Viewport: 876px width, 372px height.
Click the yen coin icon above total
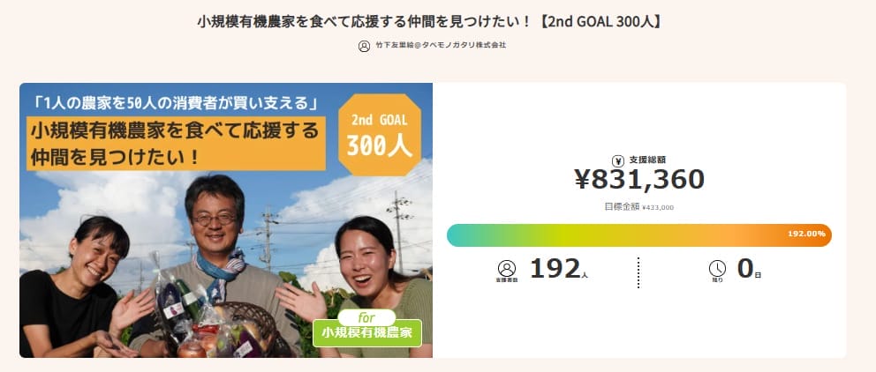tap(618, 161)
